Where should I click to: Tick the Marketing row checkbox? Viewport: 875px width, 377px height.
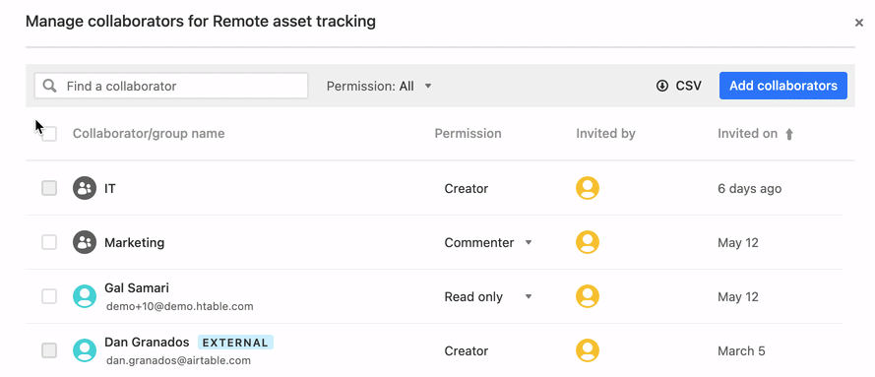[x=49, y=242]
